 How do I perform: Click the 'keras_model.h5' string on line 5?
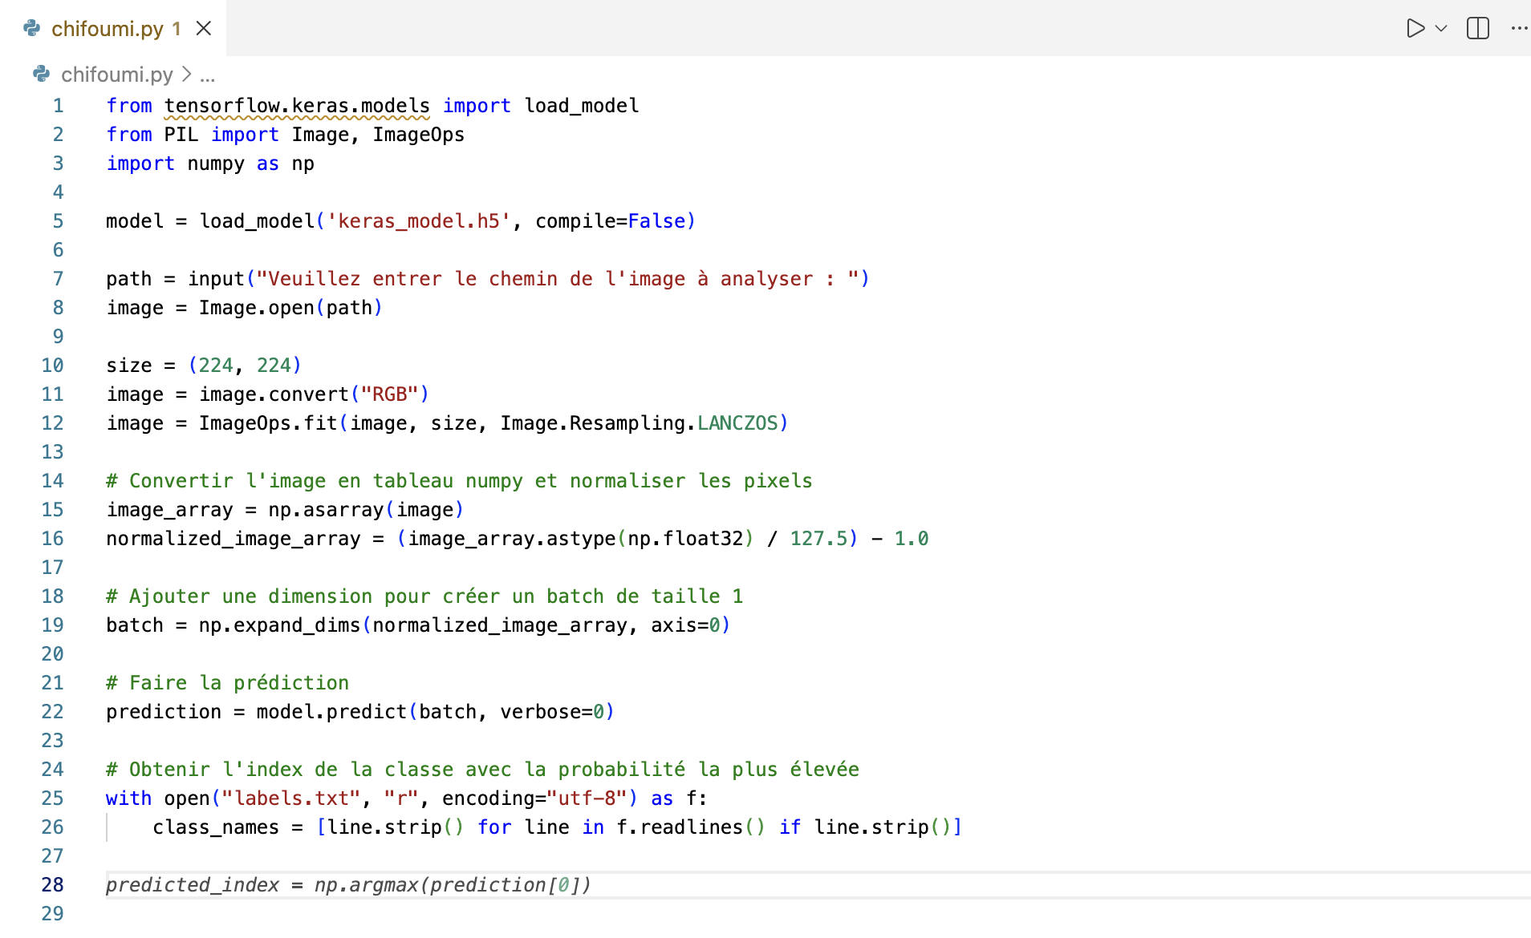coord(418,221)
